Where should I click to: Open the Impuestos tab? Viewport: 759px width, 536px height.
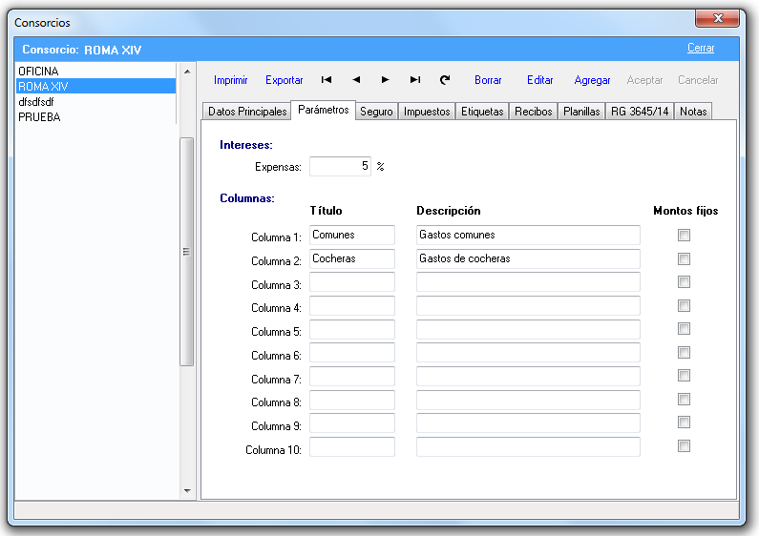click(x=427, y=112)
